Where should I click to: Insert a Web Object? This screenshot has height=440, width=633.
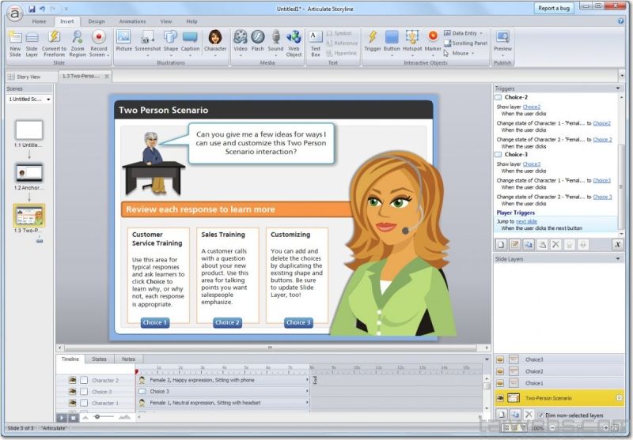[x=294, y=41]
